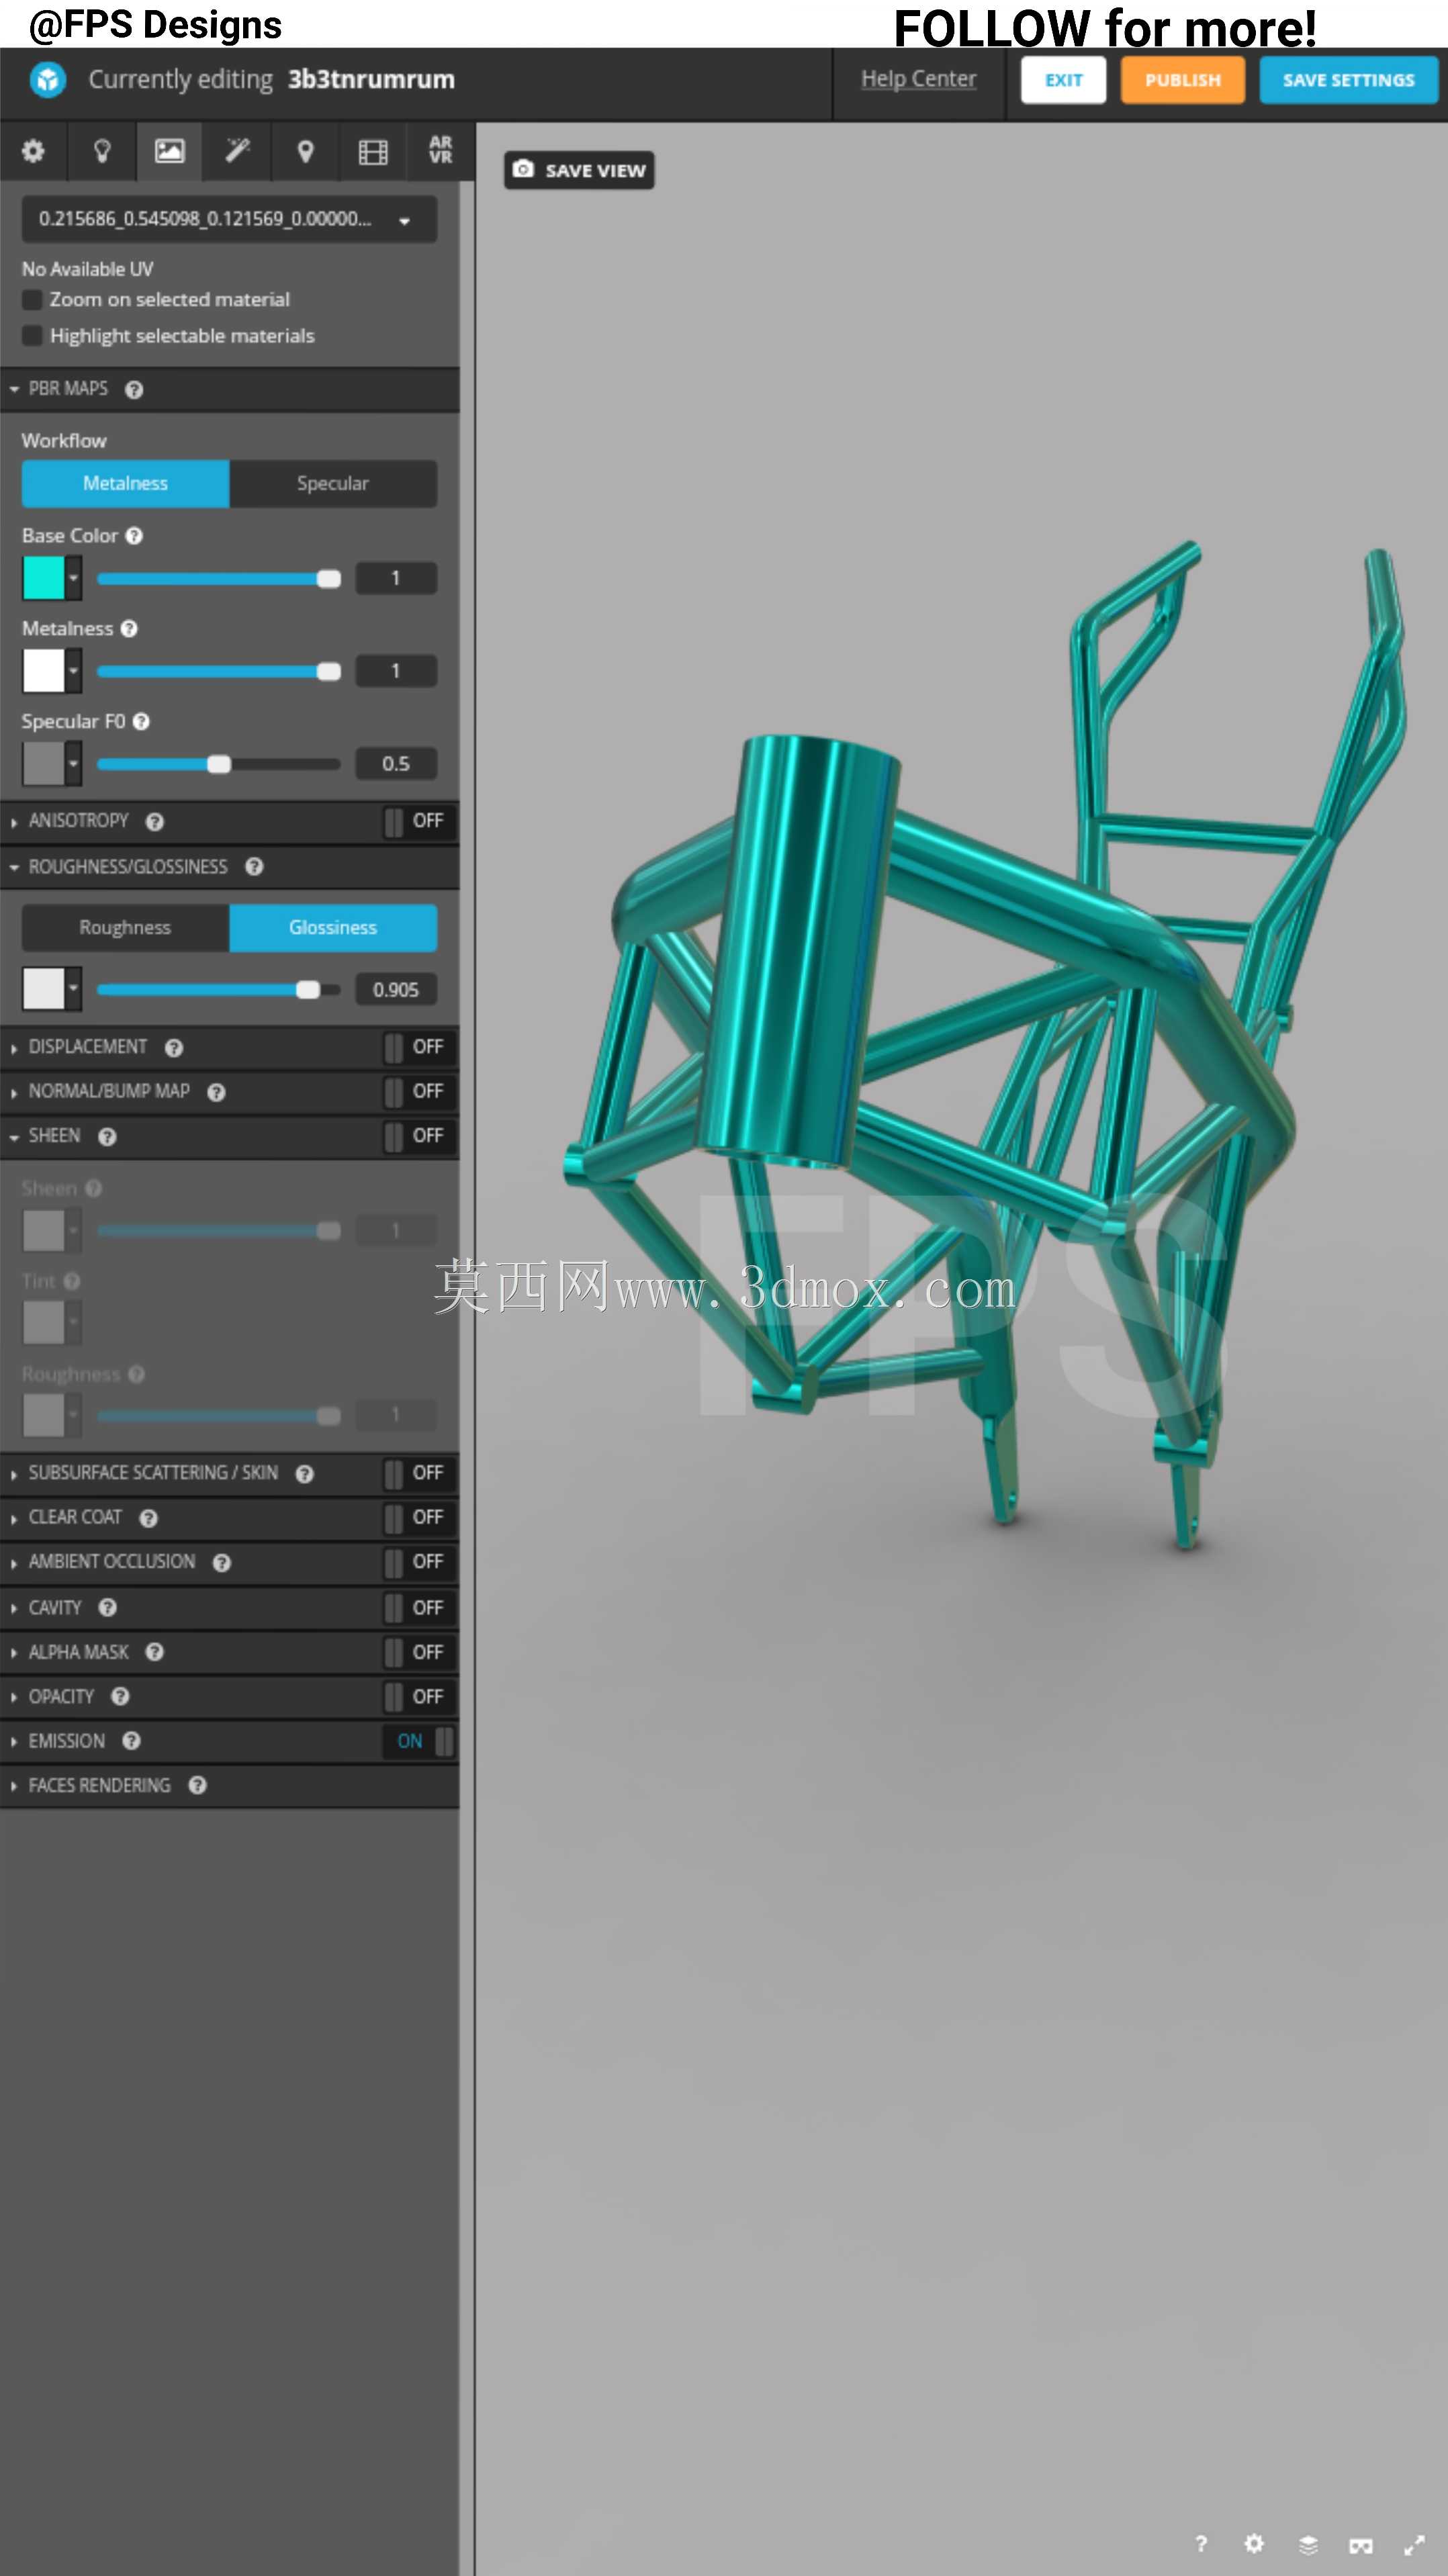Image resolution: width=1448 pixels, height=2576 pixels.
Task: Click the Specular F0 help icon
Action: [141, 722]
